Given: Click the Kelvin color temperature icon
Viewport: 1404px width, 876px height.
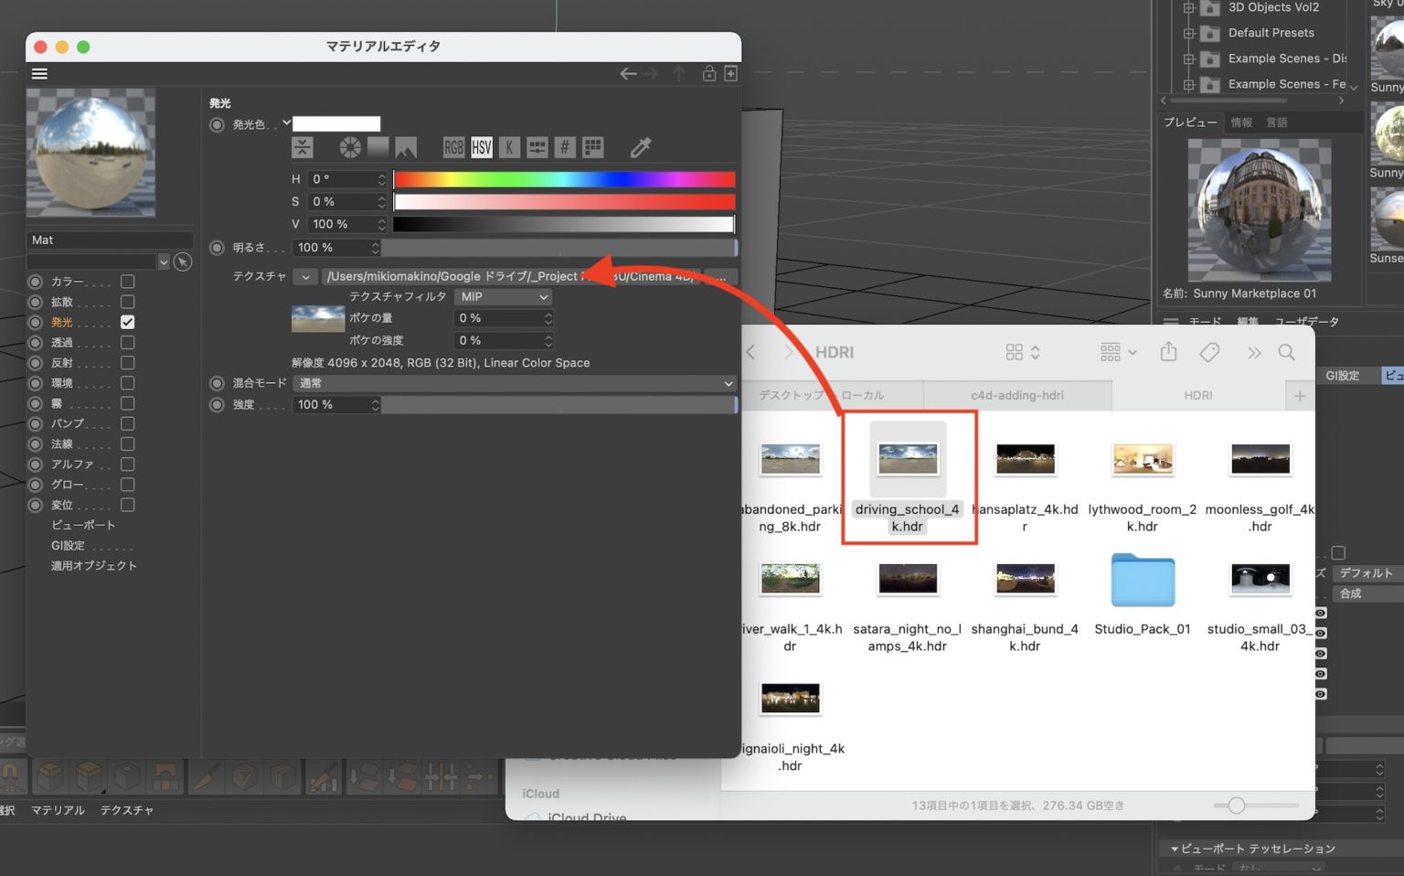Looking at the screenshot, I should [x=510, y=147].
